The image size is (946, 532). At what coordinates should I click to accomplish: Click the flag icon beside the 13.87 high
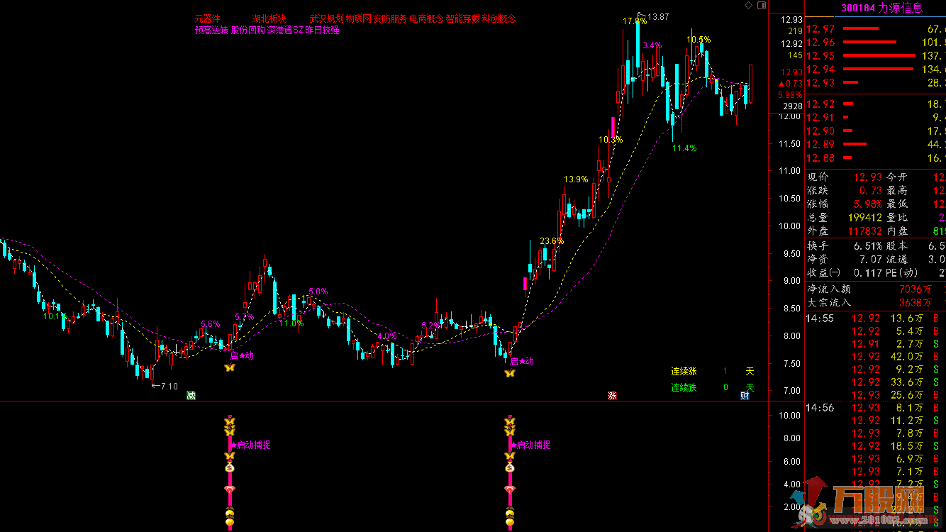(642, 15)
